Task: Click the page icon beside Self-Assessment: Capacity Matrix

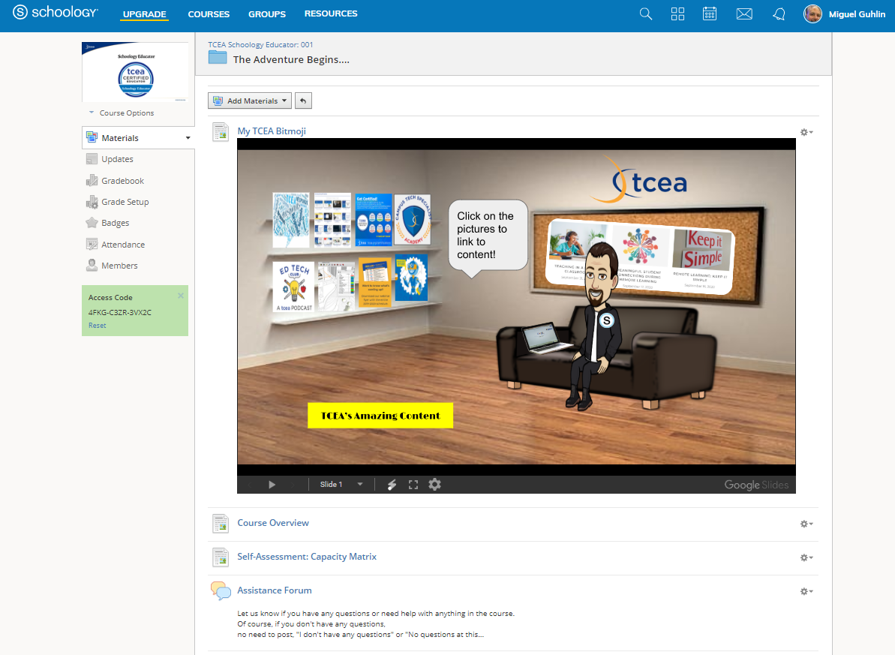Action: (221, 557)
